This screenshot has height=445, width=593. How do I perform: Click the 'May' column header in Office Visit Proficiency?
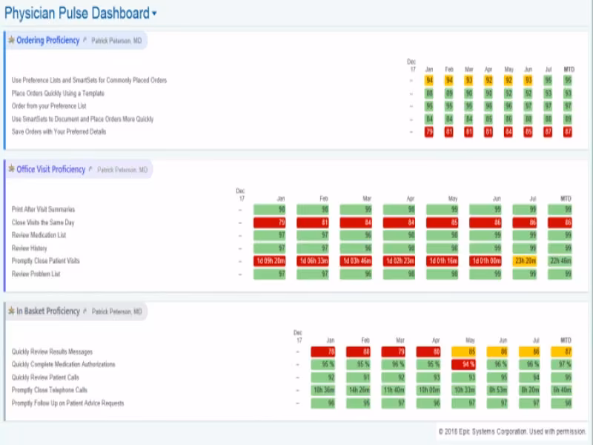tap(453, 198)
